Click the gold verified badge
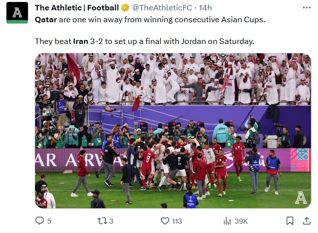 click(x=125, y=8)
